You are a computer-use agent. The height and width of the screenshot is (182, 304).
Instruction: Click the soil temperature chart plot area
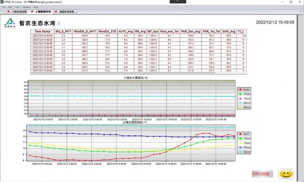(x=131, y=143)
